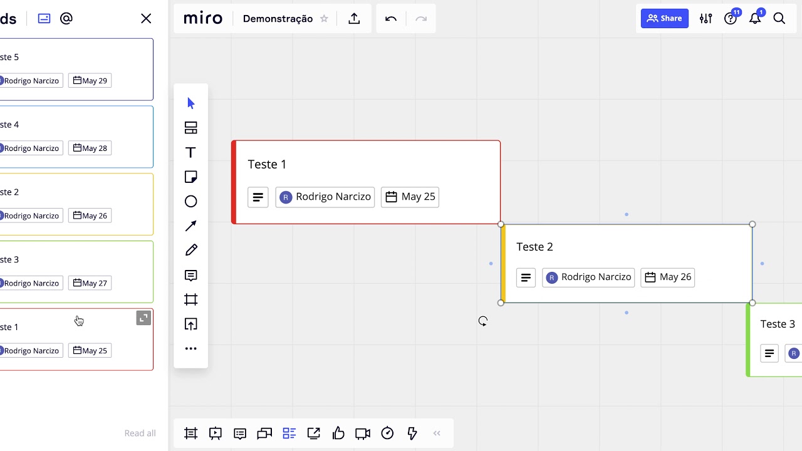Open comments list in bottom toolbar

240,433
